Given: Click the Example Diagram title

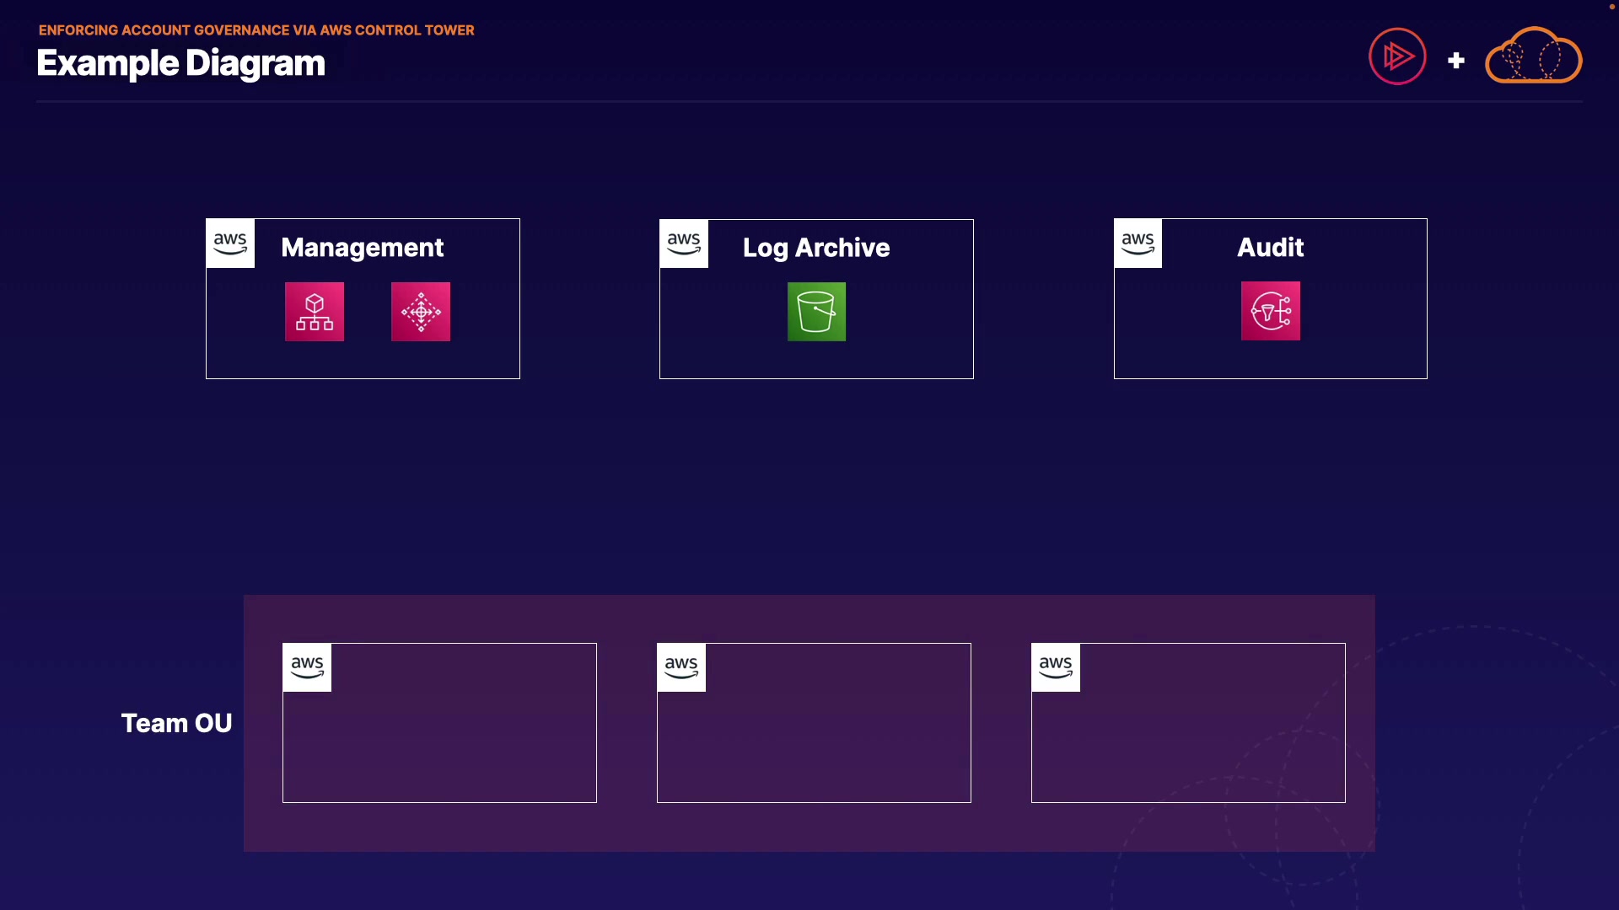Looking at the screenshot, I should (180, 63).
